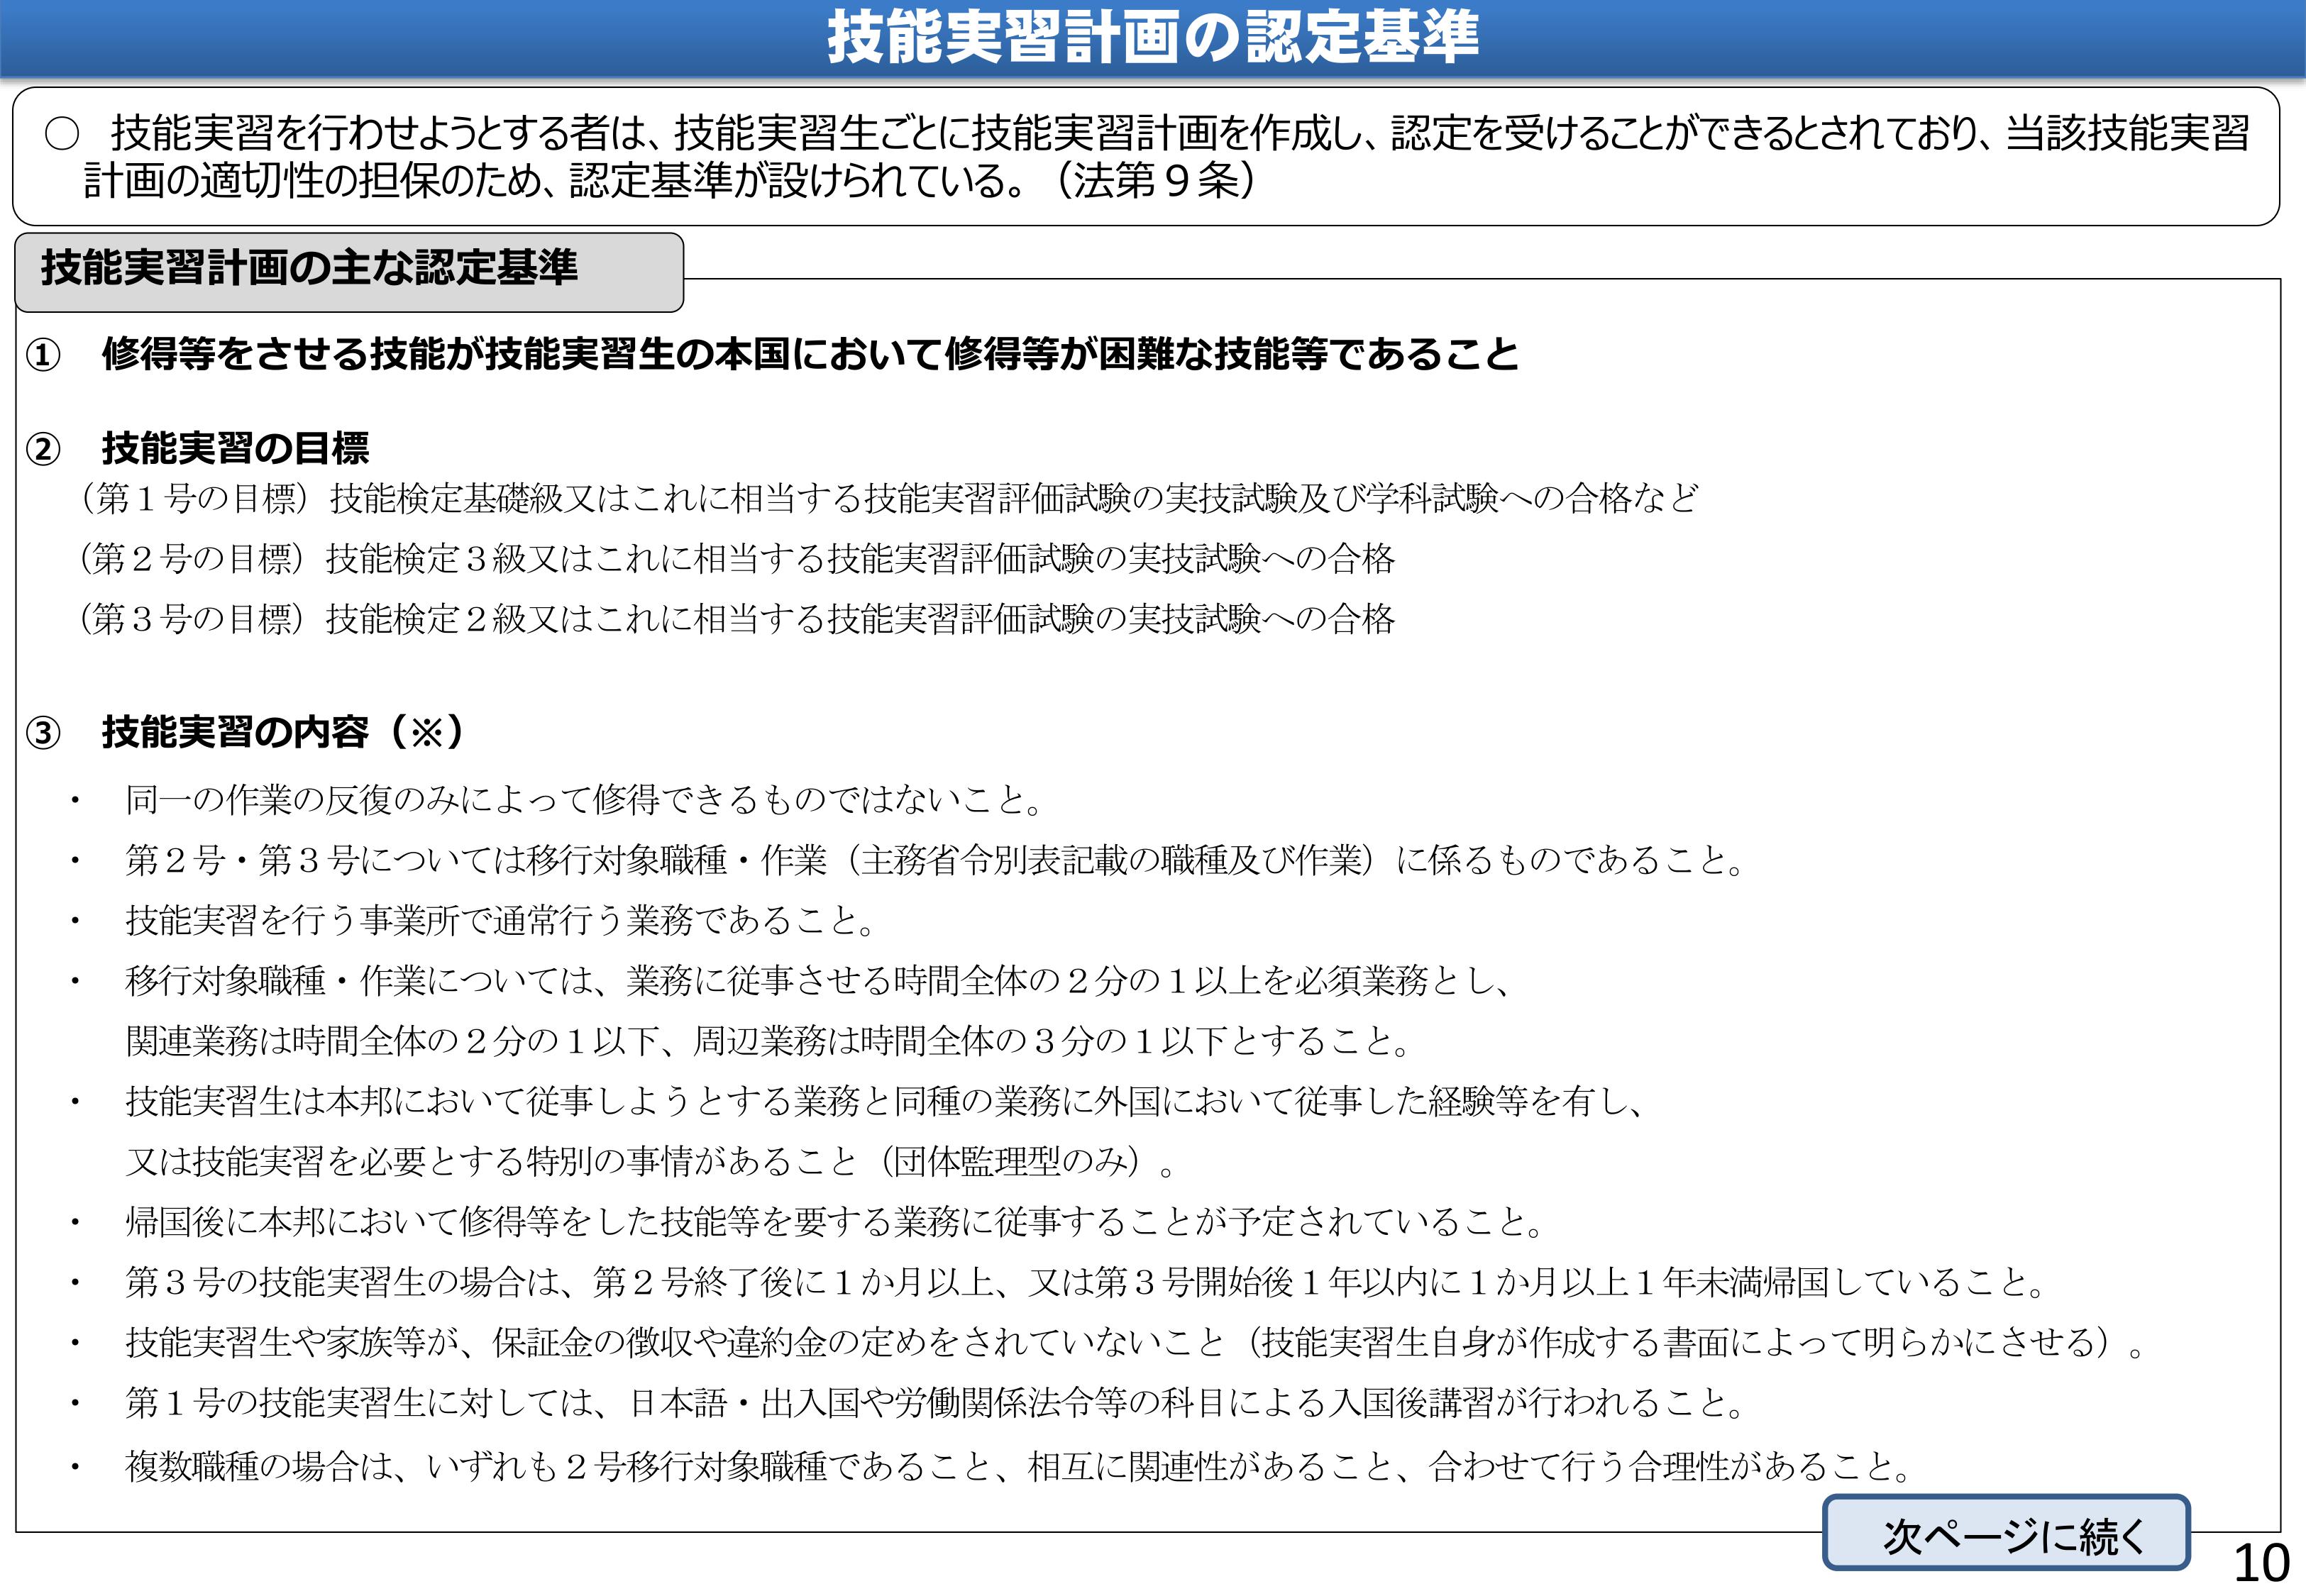Click the slide title 技能実習計画の認定基準
This screenshot has height=1596, width=2306.
pyautogui.click(x=1152, y=38)
